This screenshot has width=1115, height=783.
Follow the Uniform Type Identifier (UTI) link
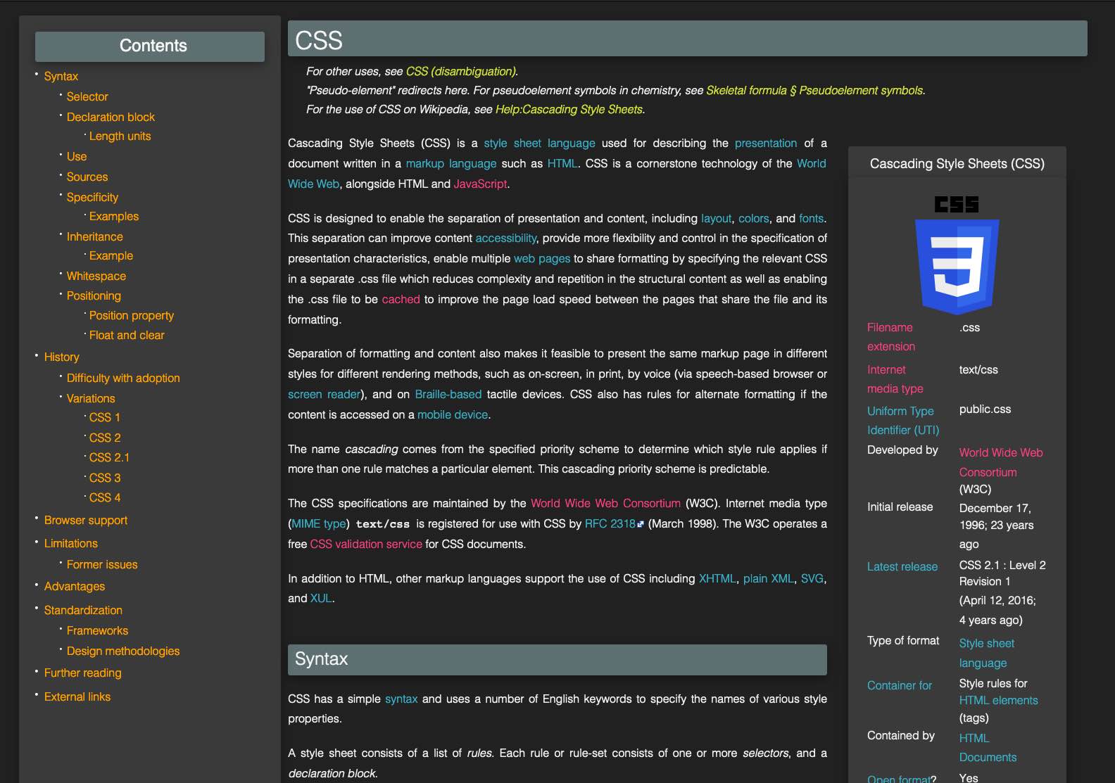[903, 421]
